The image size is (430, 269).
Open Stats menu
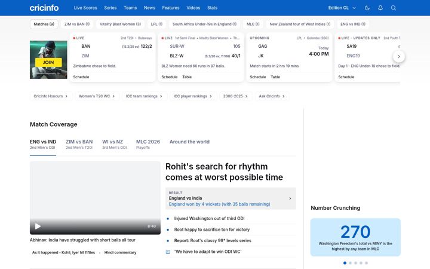212,8
